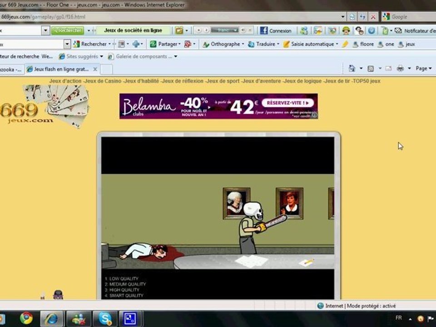The height and width of the screenshot is (327, 436).
Task: Click the 'floore' search term button
Action: coord(363,44)
